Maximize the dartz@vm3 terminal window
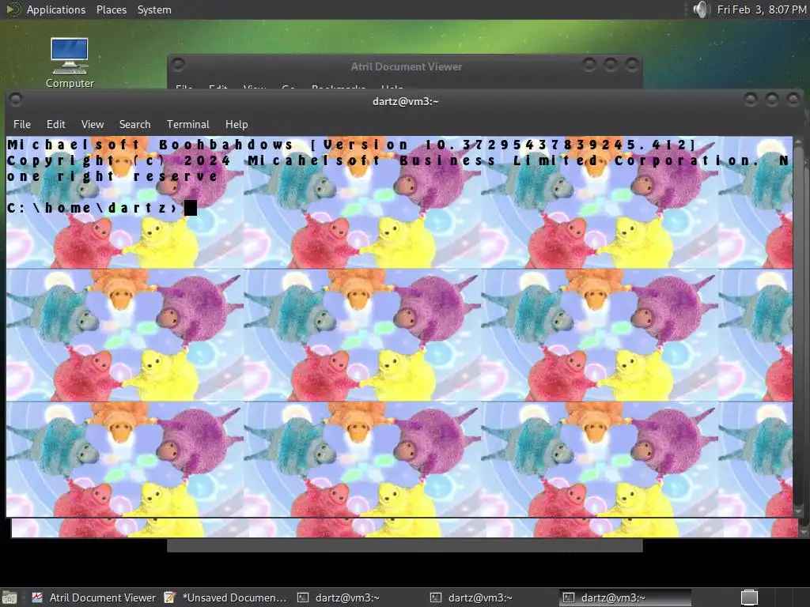The width and height of the screenshot is (810, 607). click(x=772, y=99)
